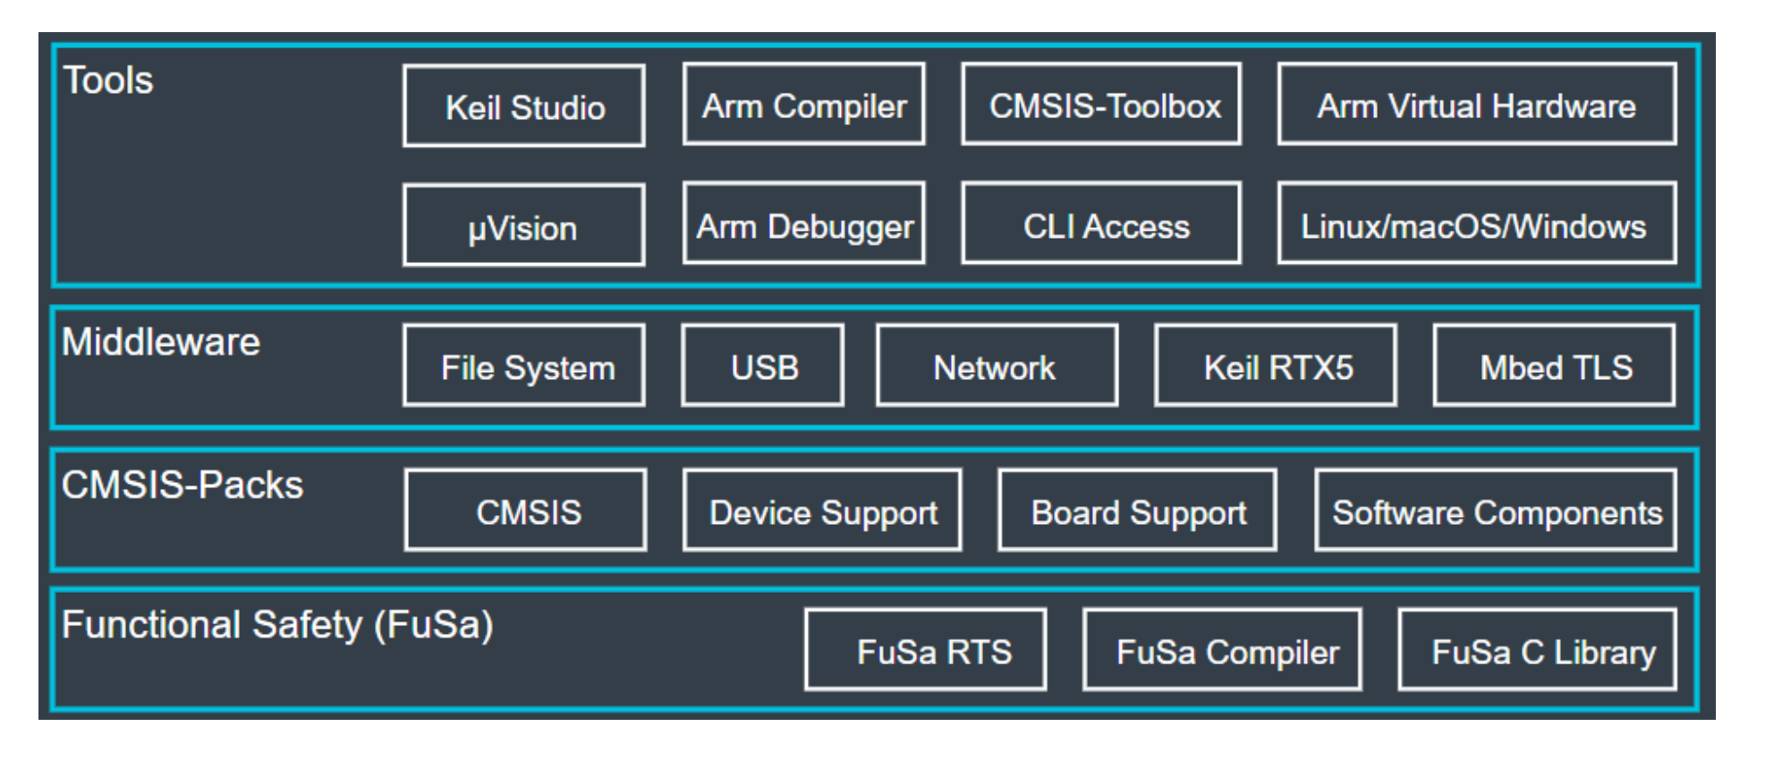The image size is (1765, 760).
Task: Click the FuSa C Library box
Action: (1538, 650)
